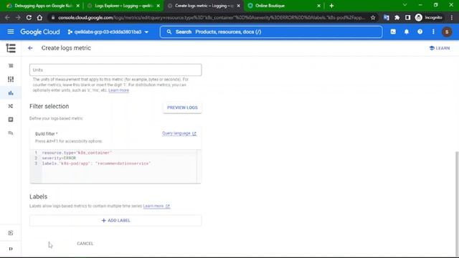
Task: Click the PREVIEW LOGS button
Action: point(182,107)
